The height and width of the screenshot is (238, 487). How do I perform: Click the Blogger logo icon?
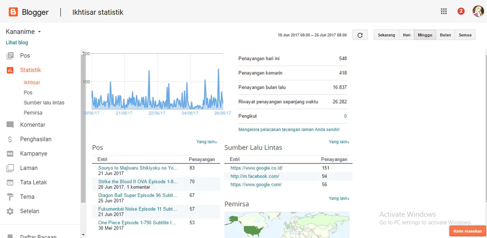click(x=13, y=12)
